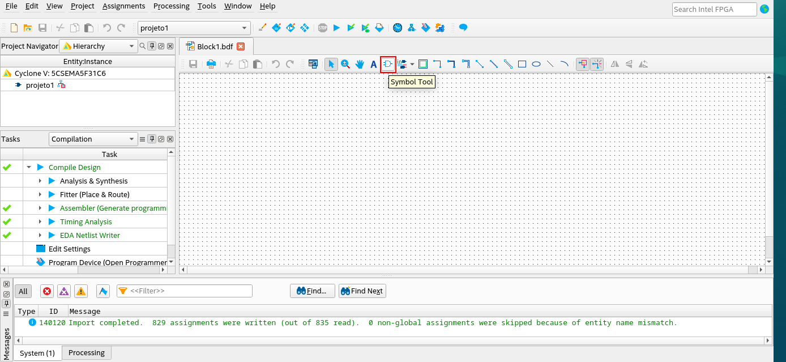Expand the Fitter (Place & Route) task
The width and height of the screenshot is (786, 362).
(x=40, y=194)
